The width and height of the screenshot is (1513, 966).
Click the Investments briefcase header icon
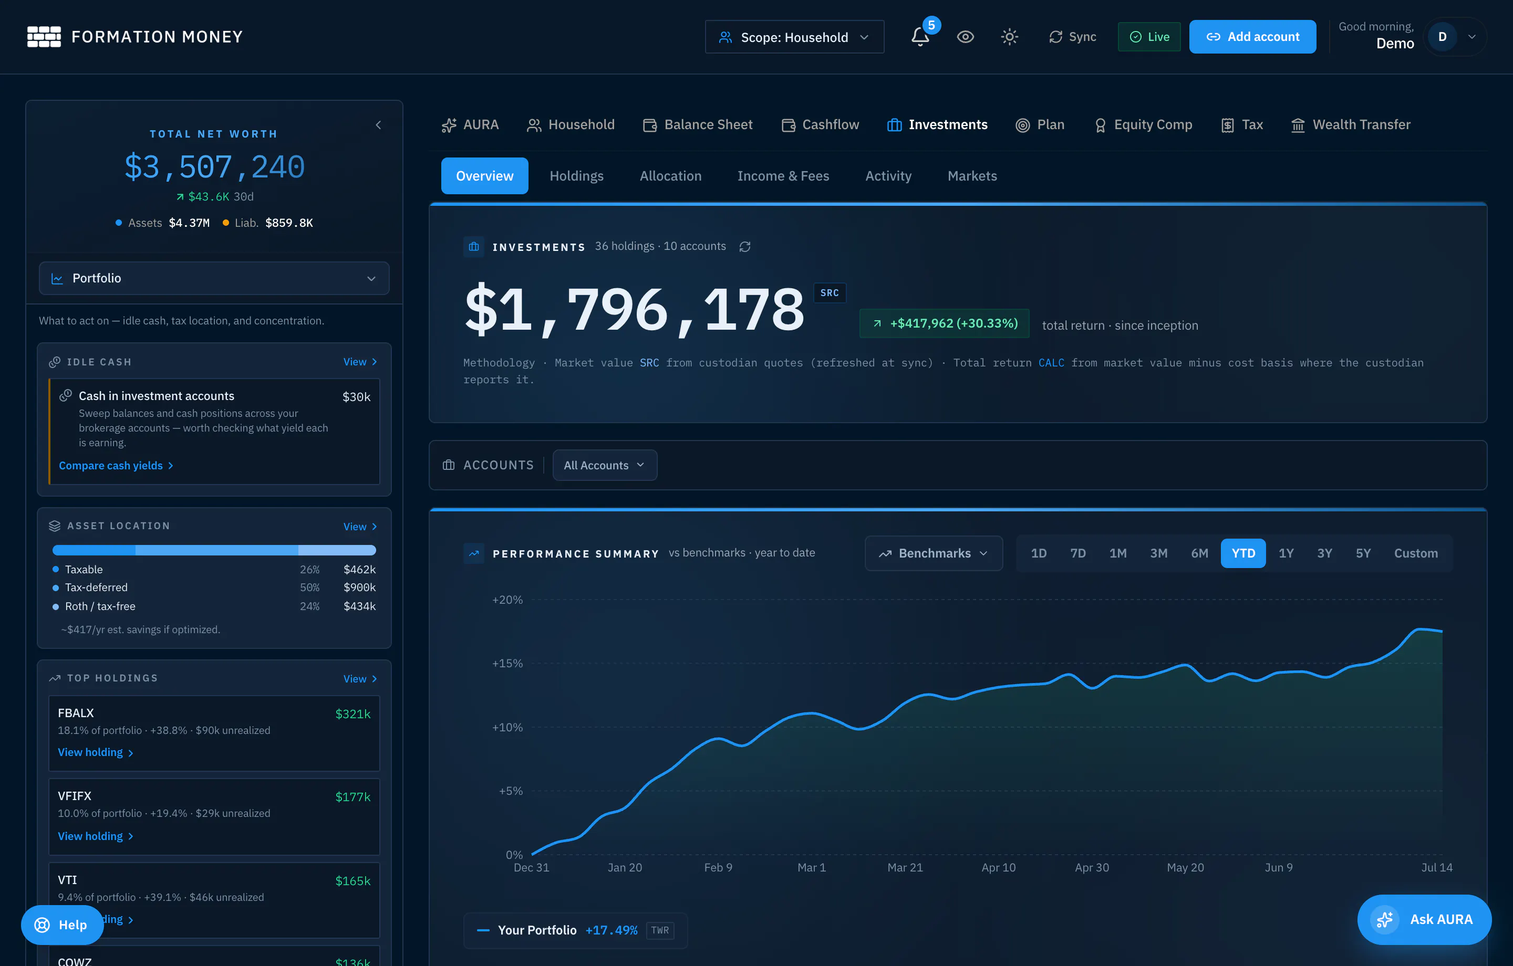(x=474, y=247)
